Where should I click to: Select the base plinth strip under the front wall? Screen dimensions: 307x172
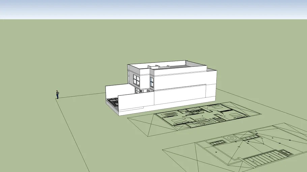[x=132, y=111]
